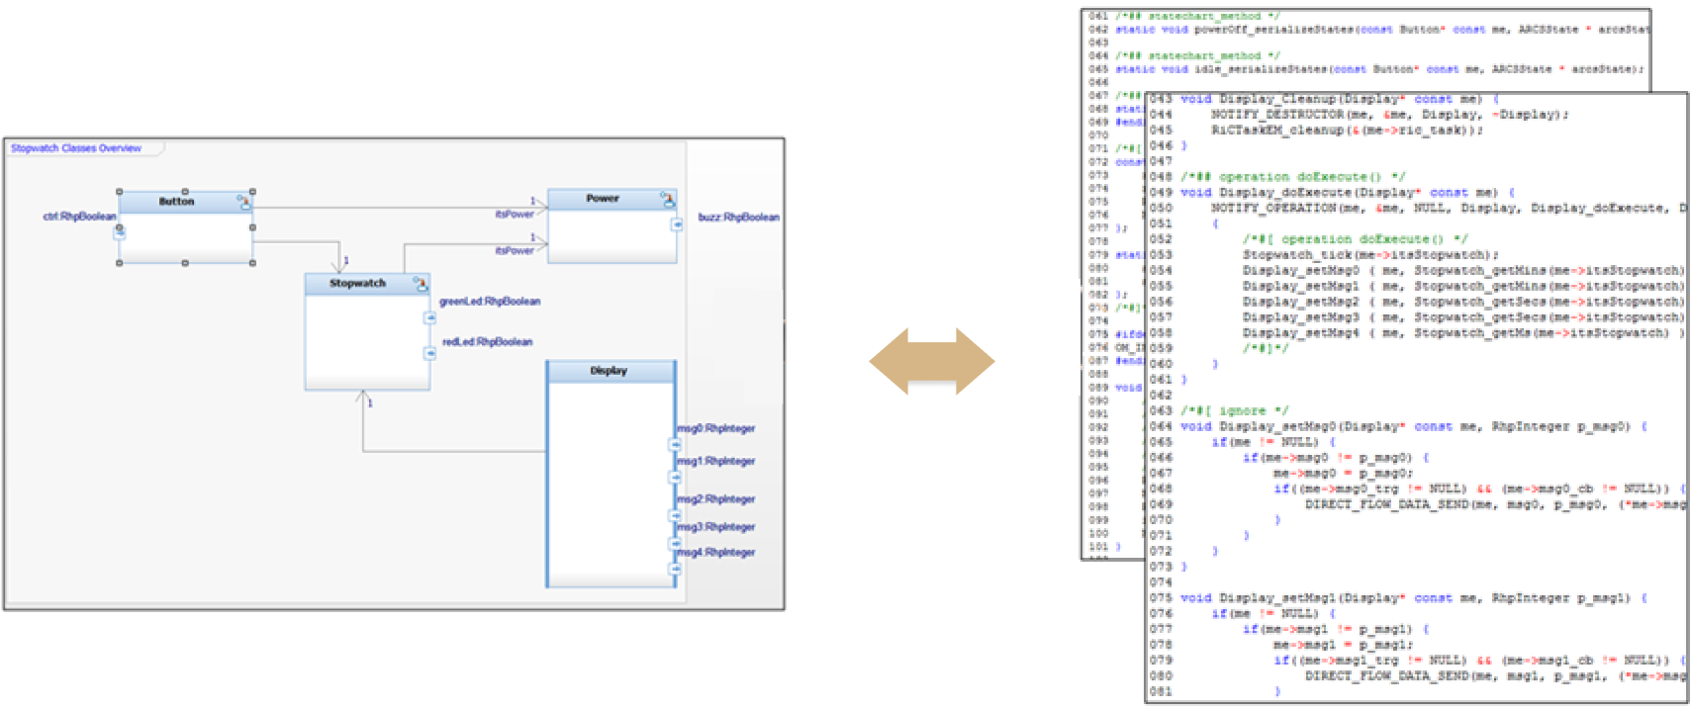
Task: Select the msg4:RhpInteger label
Action: [x=716, y=553]
